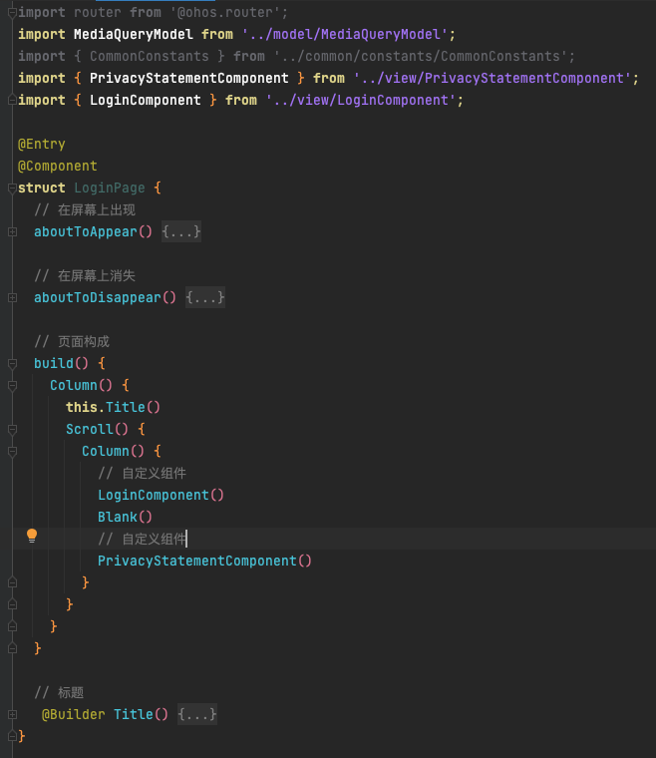Click CommonConstants identifier in import
The width and height of the screenshot is (656, 758).
(150, 56)
